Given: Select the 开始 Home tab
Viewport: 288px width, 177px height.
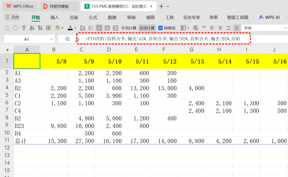Looking at the screenshot, I should pos(36,17).
